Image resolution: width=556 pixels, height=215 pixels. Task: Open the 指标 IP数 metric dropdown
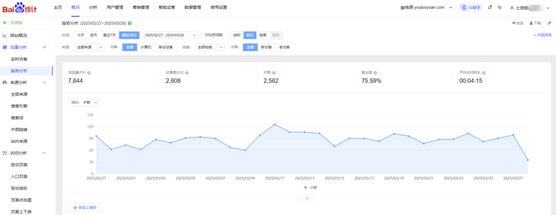84,102
